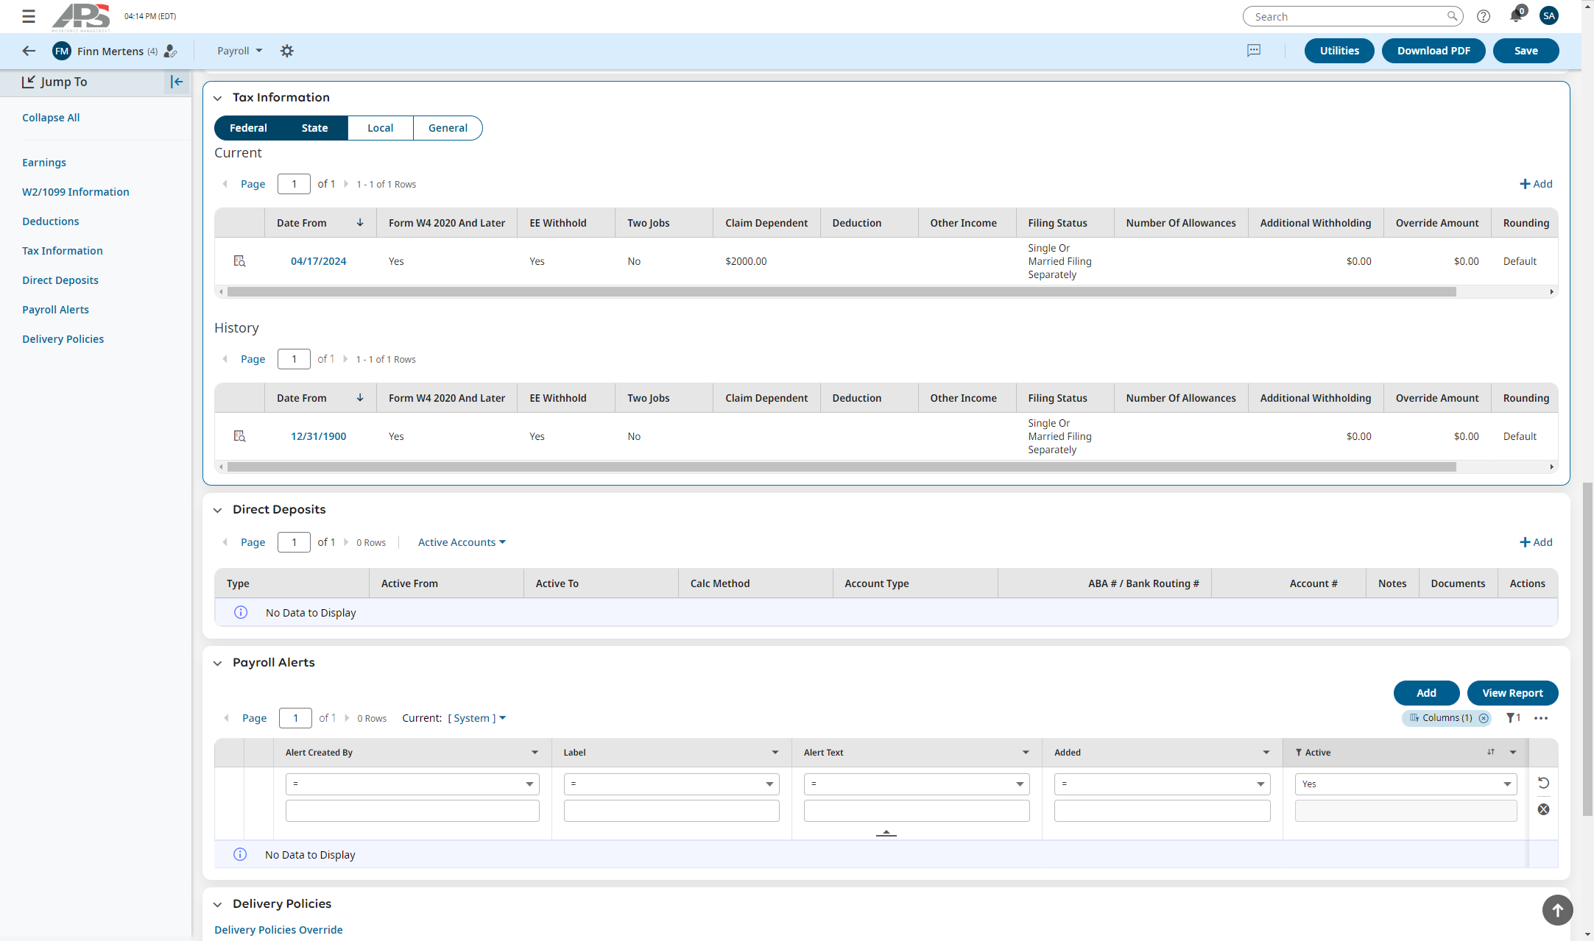Click the search magnifier icon
The width and height of the screenshot is (1594, 941).
click(x=1452, y=16)
